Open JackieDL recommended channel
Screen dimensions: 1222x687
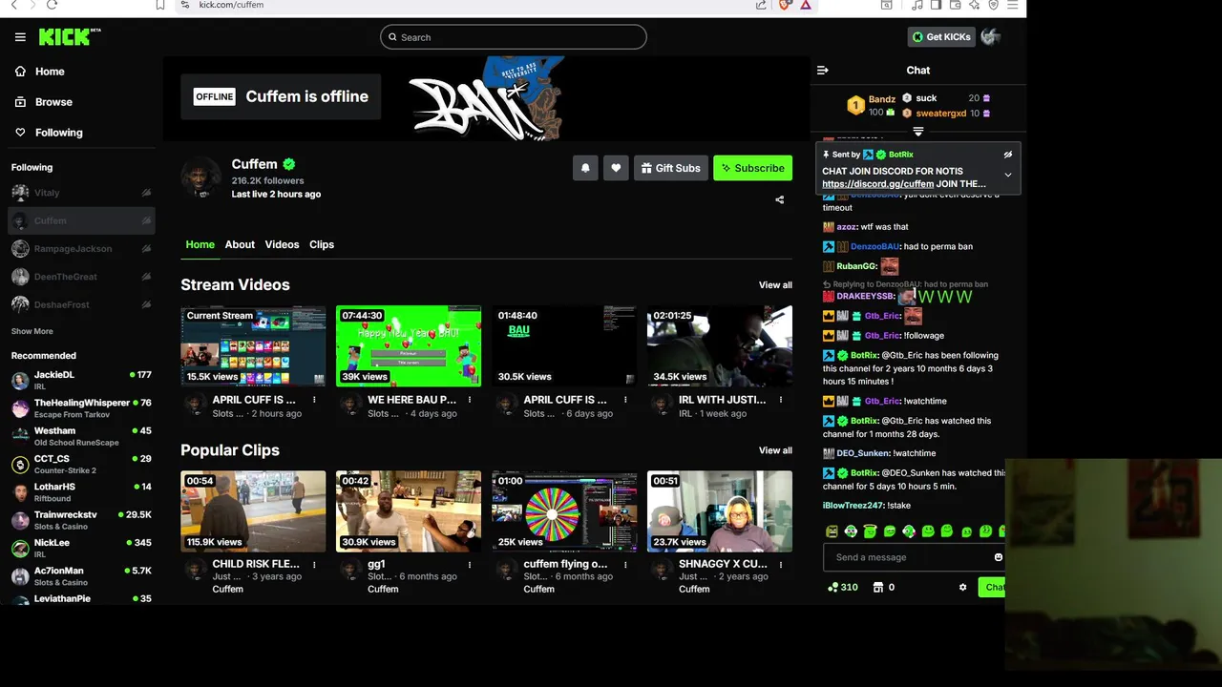pos(81,380)
